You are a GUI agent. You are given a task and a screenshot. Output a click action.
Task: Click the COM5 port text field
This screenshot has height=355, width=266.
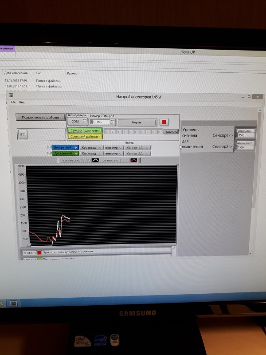pyautogui.click(x=102, y=122)
